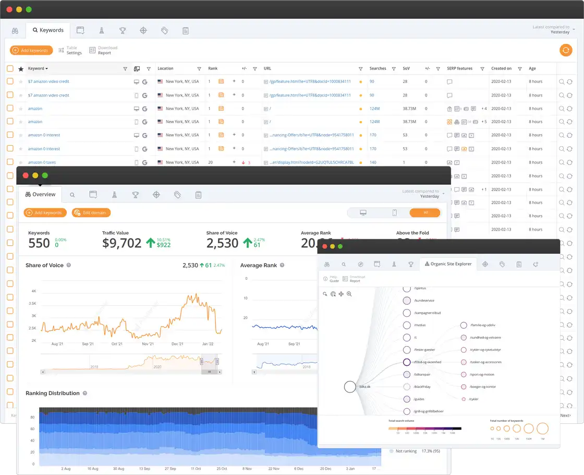
Task: Select All devices toggle in Overview
Action: 425,212
